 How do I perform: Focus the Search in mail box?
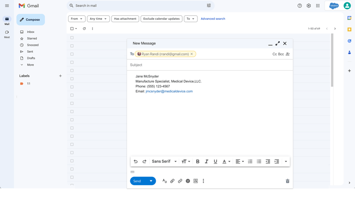tap(141, 6)
